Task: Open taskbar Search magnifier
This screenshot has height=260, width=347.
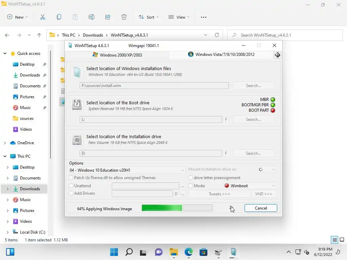Action: (129, 252)
